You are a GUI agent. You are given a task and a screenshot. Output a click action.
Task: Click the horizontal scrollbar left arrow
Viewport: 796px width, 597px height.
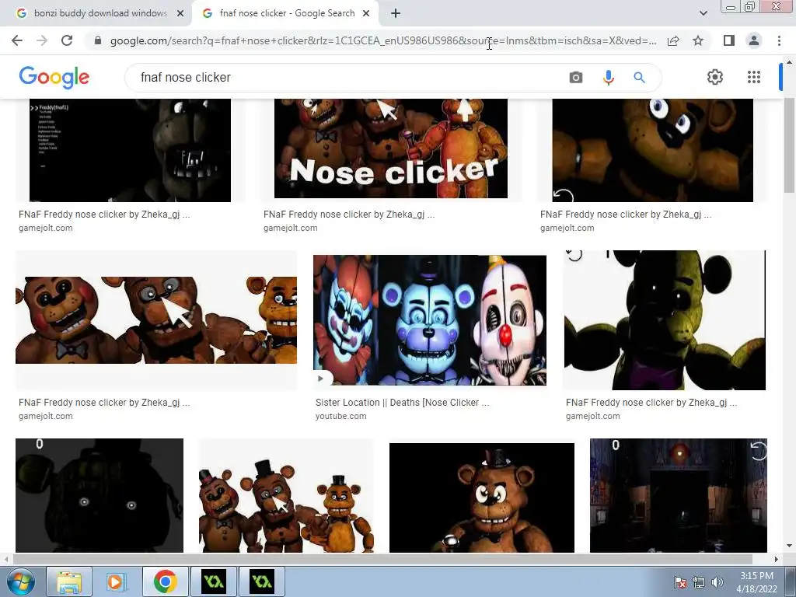(5, 559)
